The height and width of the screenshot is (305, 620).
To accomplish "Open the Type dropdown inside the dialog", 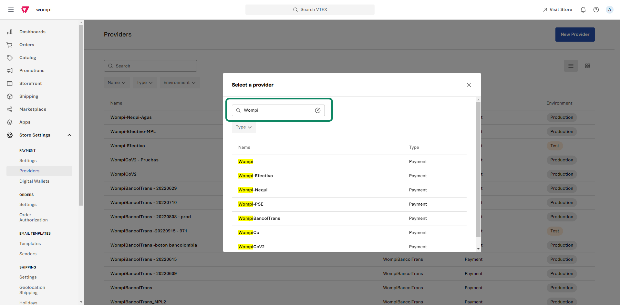I will pos(243,127).
